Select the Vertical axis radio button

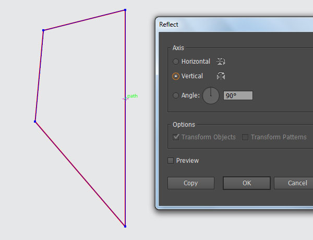coord(176,76)
